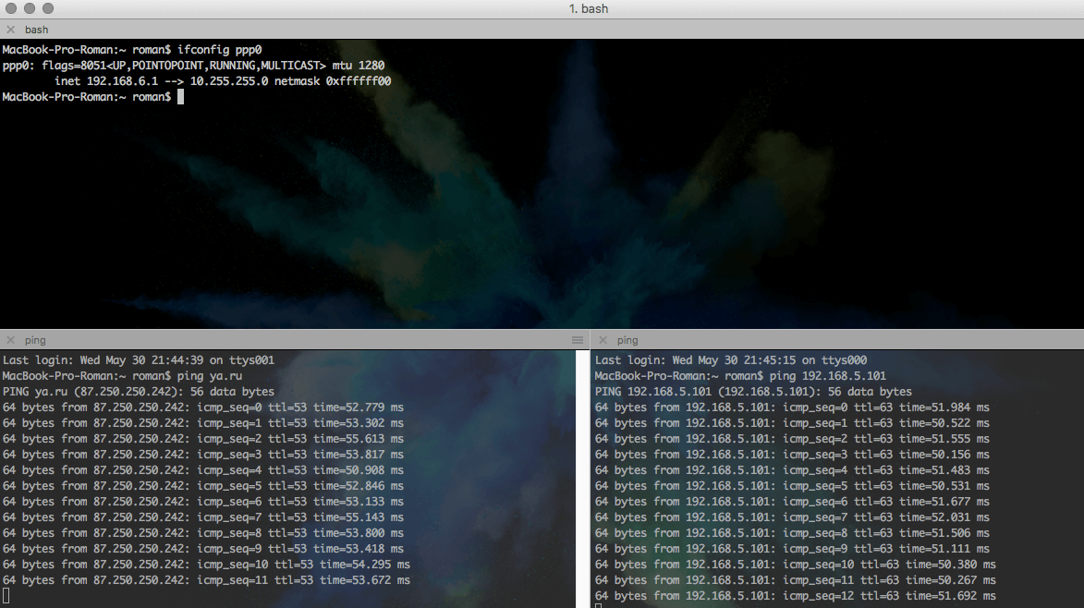Click the '1. bash' window title

588,8
